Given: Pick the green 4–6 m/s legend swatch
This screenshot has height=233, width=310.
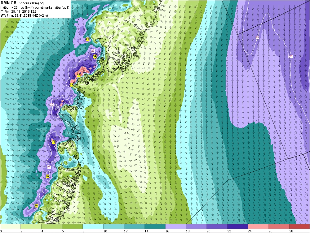Looking at the screenshot, I should (x=51, y=226).
